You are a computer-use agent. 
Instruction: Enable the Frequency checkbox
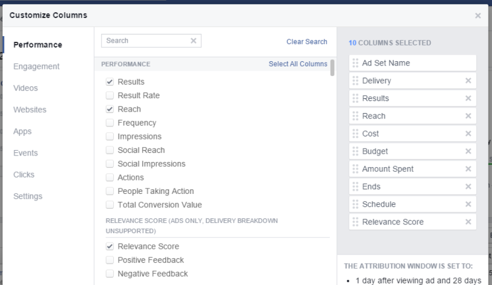pos(109,123)
